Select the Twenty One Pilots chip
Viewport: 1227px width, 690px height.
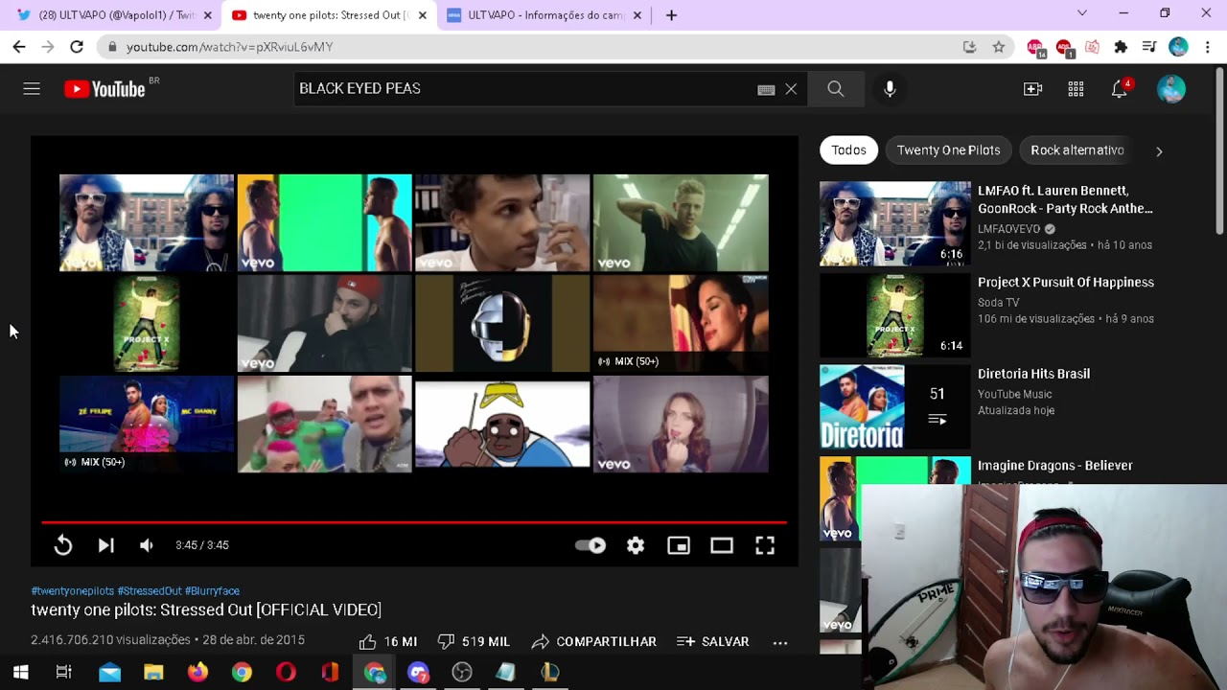click(948, 150)
